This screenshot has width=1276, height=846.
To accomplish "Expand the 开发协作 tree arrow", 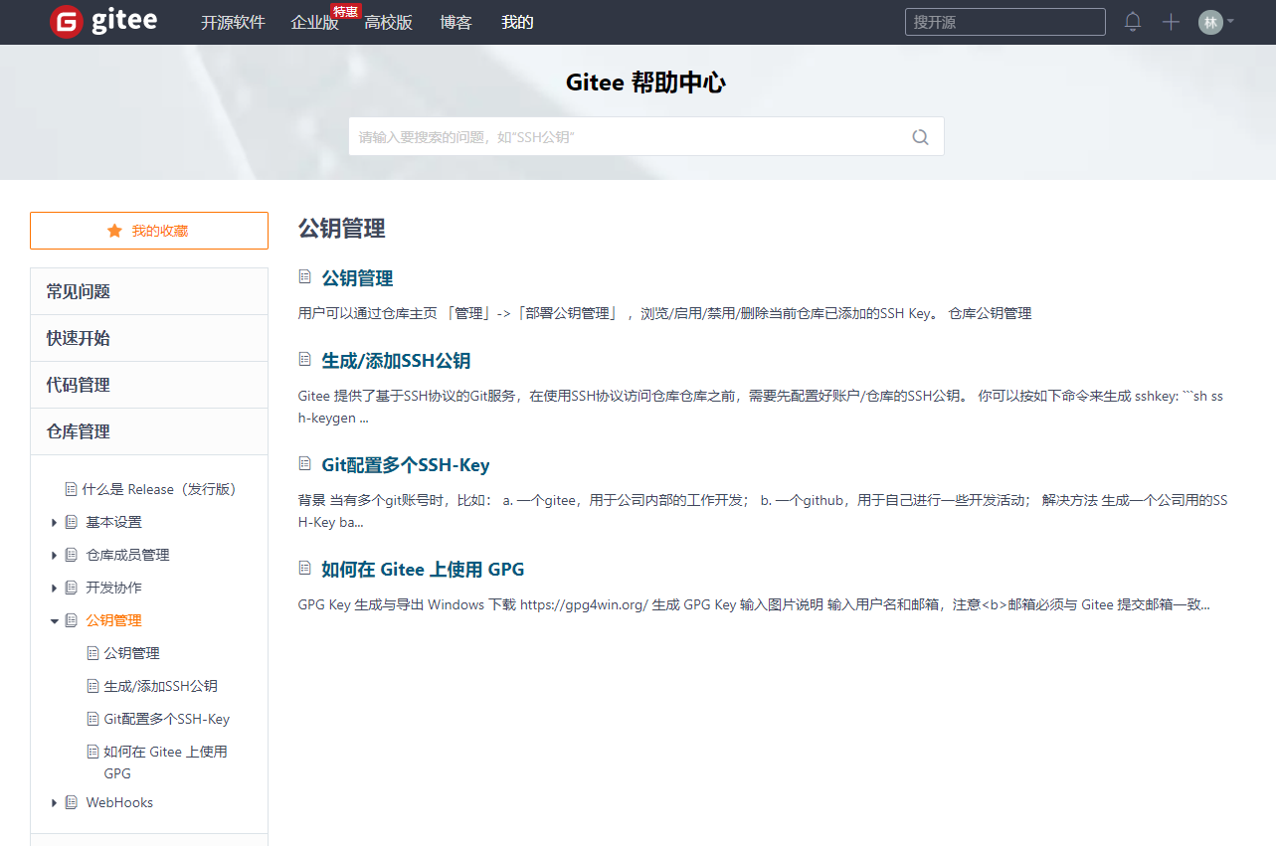I will pyautogui.click(x=54, y=588).
